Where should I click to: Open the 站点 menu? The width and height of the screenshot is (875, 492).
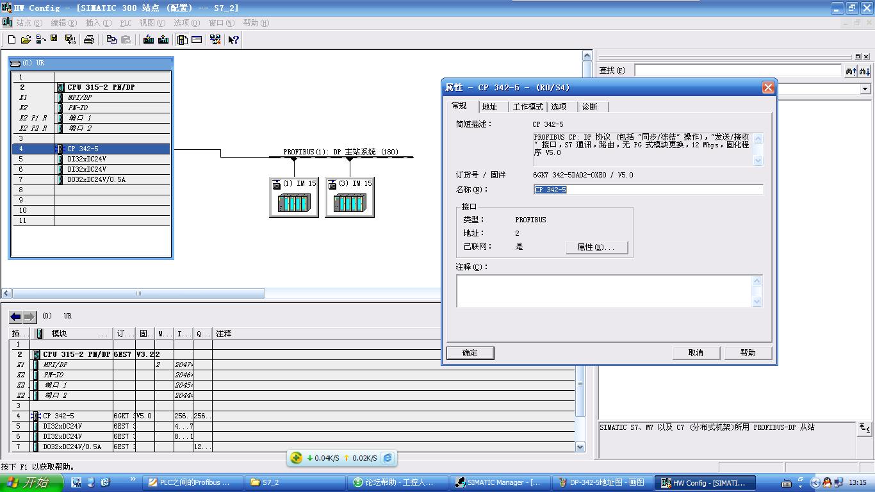click(28, 23)
